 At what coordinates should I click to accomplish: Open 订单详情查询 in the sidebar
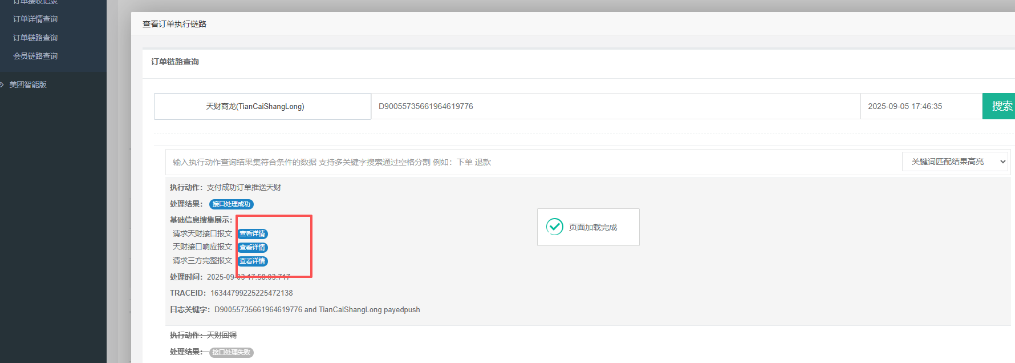pyautogui.click(x=35, y=19)
